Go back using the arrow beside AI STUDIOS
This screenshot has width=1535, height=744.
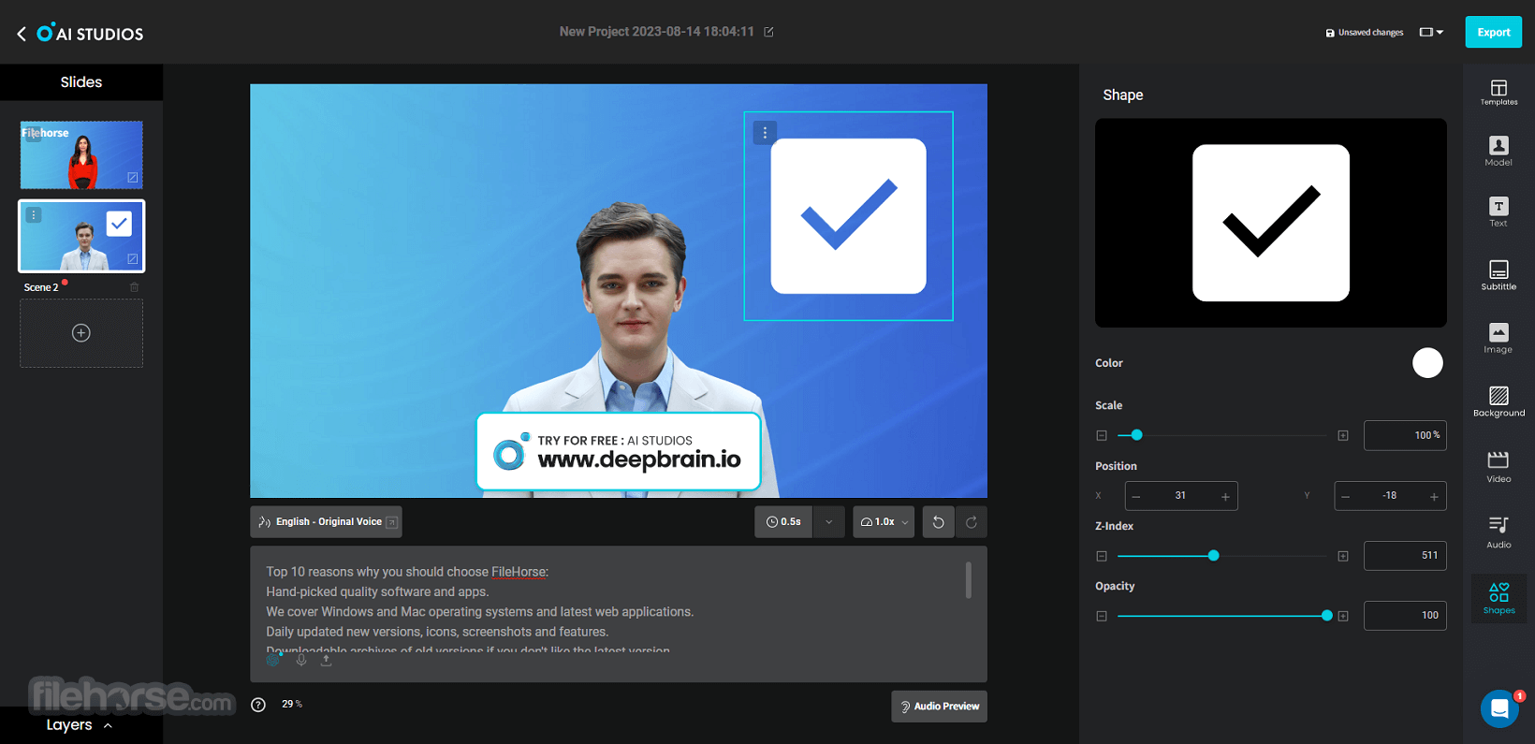pos(22,34)
